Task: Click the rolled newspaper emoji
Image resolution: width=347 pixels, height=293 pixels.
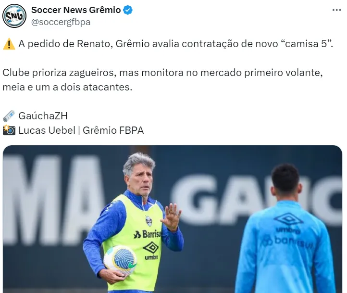Action: click(x=9, y=116)
